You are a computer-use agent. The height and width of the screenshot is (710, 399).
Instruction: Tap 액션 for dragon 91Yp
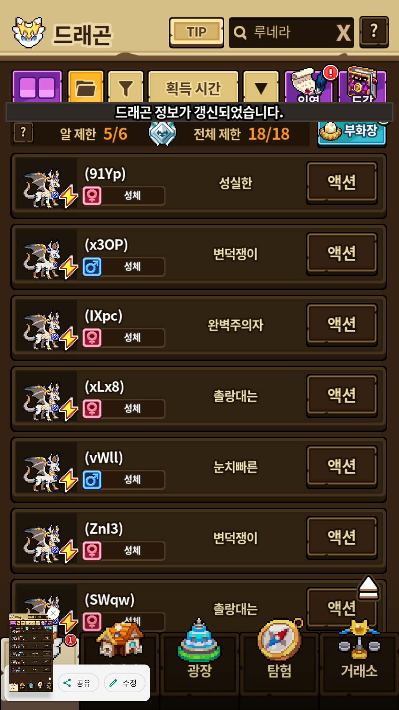click(342, 183)
